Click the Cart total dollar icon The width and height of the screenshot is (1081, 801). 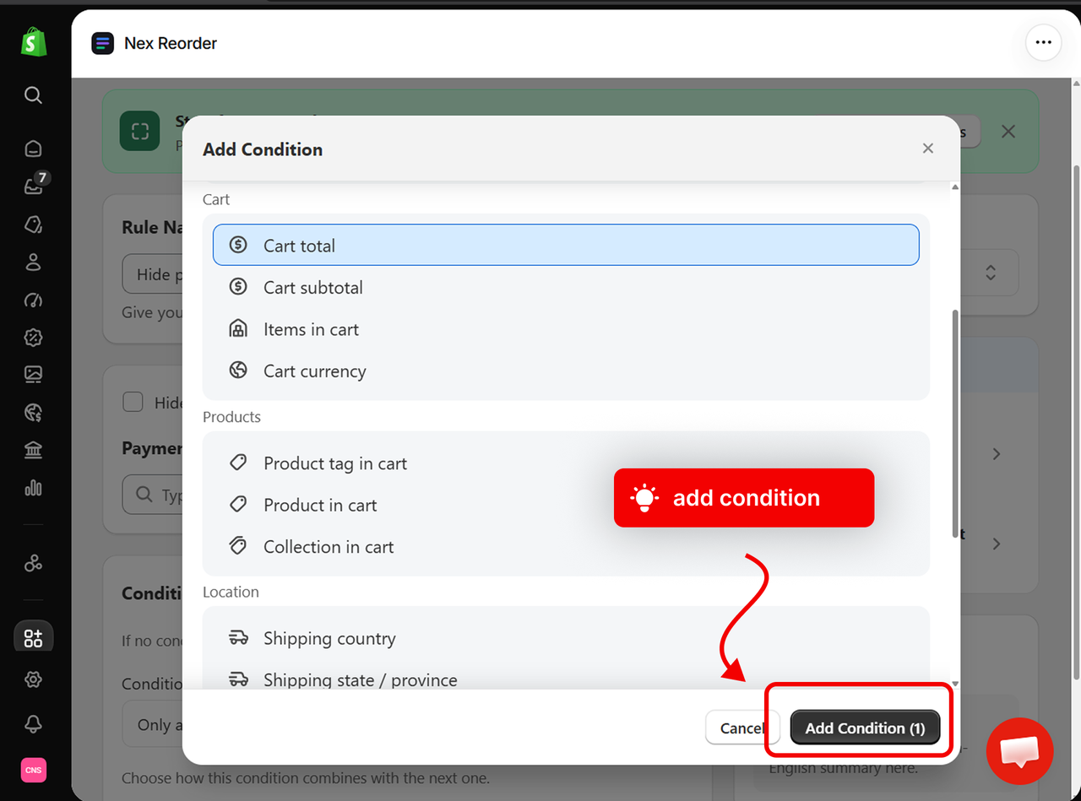238,245
